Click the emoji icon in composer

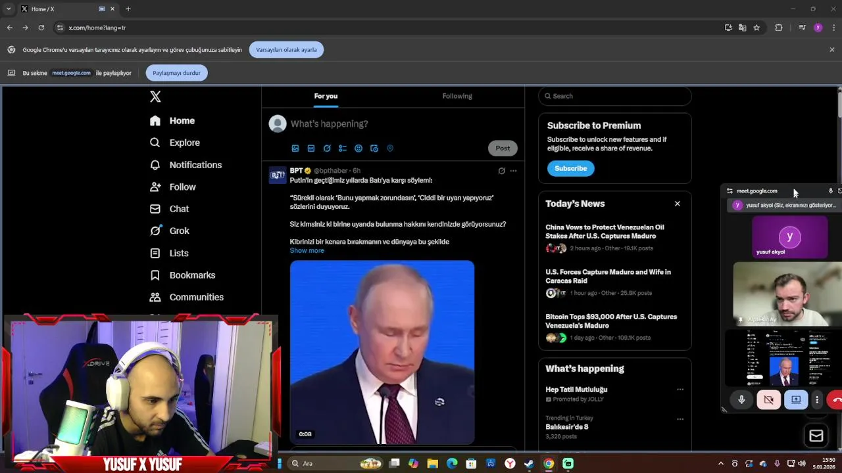[359, 148]
